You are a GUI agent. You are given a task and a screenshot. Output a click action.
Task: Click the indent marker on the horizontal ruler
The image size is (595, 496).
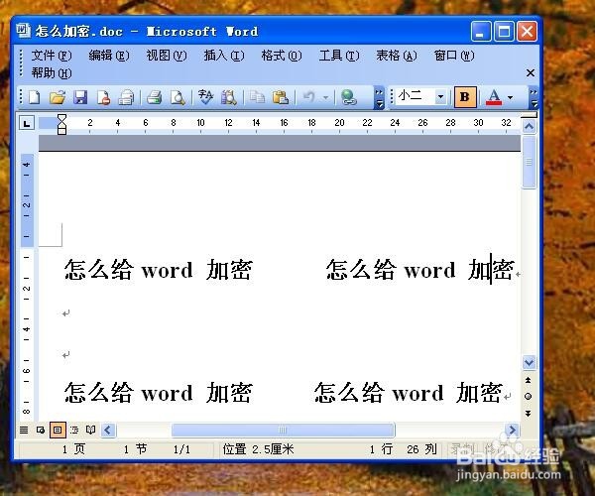click(61, 124)
